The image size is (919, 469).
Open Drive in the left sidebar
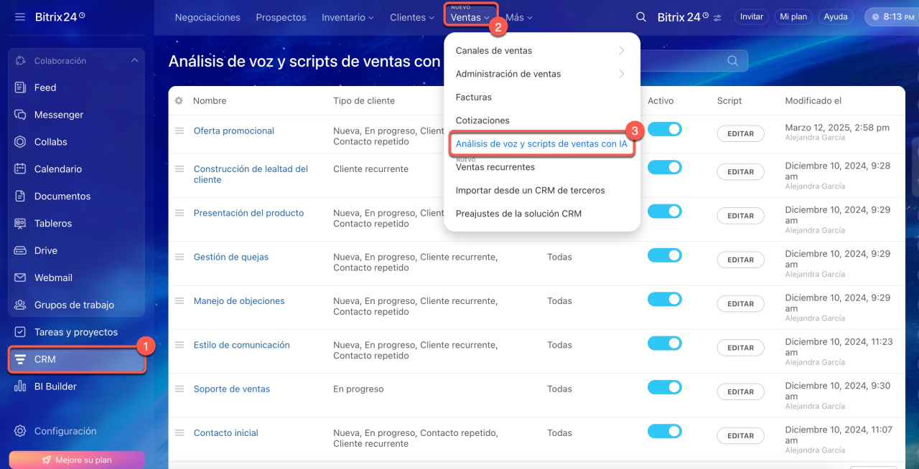point(46,250)
